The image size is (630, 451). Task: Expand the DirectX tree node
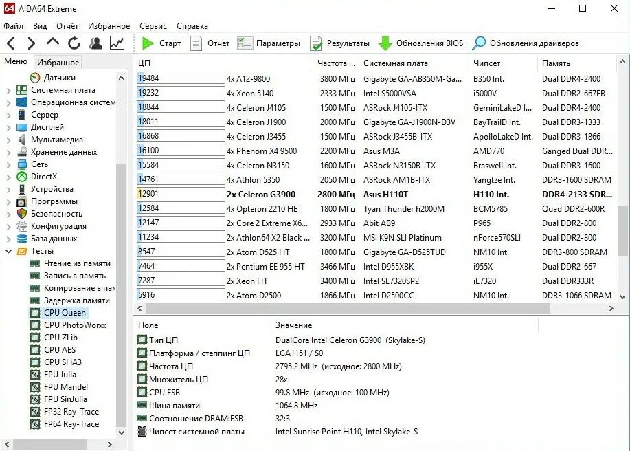(8, 177)
